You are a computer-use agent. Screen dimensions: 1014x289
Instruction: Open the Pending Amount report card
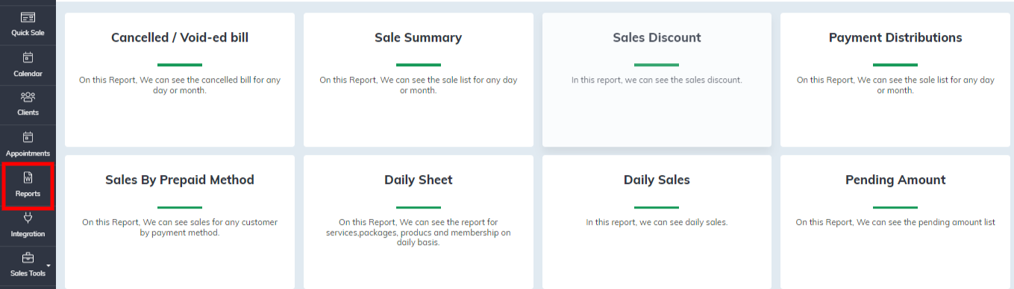[895, 222]
